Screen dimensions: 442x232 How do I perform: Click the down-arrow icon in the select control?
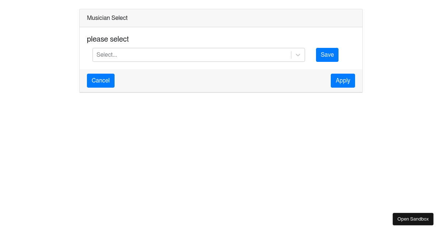click(298, 55)
